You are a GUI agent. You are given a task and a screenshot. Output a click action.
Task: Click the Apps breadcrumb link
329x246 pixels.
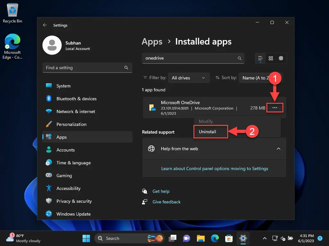[152, 42]
